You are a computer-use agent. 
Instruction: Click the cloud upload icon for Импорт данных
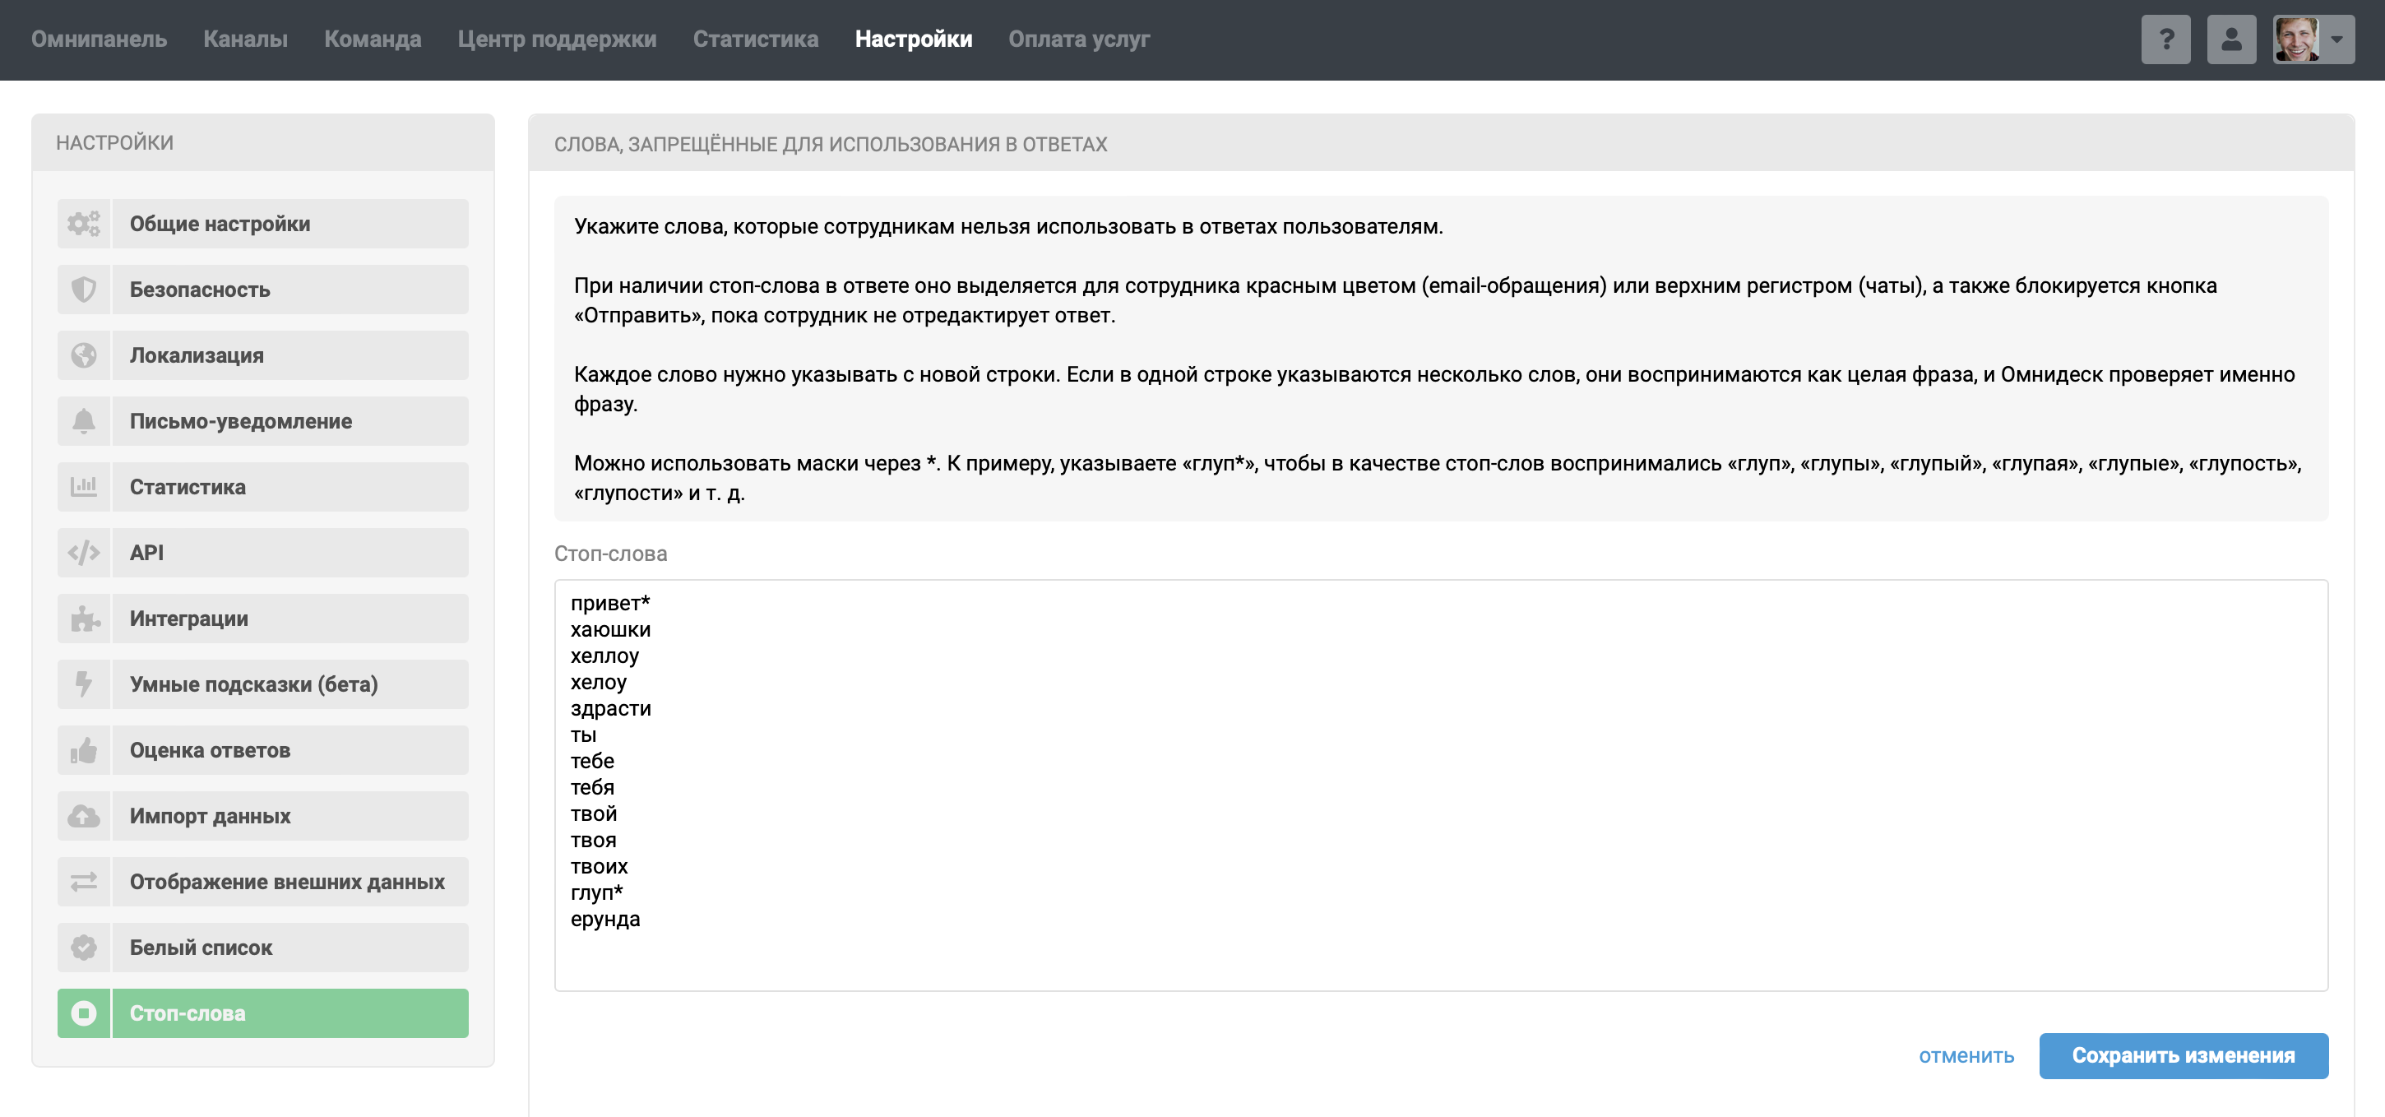click(83, 815)
